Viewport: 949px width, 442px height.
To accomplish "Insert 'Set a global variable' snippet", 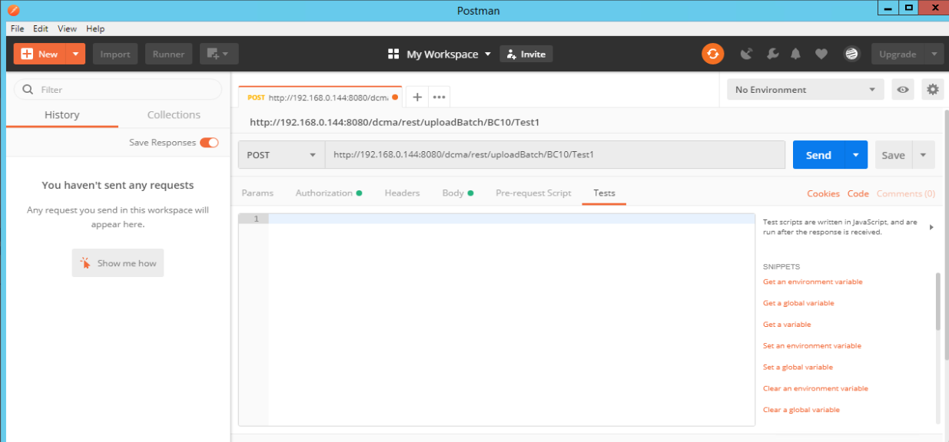I will (798, 368).
